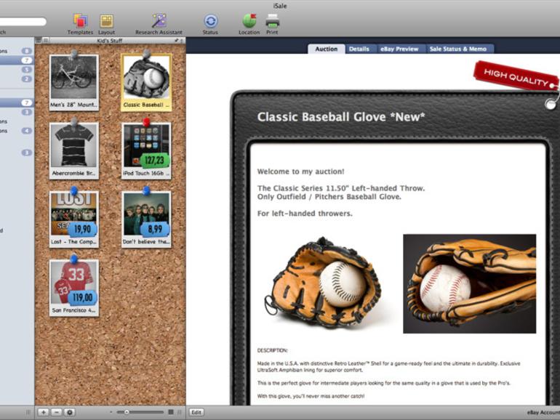Click the right dark-background glove photo
The width and height of the screenshot is (560, 420).
(x=469, y=283)
